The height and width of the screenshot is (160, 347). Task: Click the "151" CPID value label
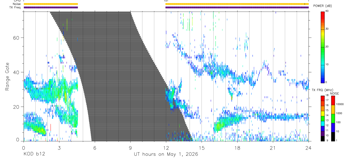tap(166, 1)
